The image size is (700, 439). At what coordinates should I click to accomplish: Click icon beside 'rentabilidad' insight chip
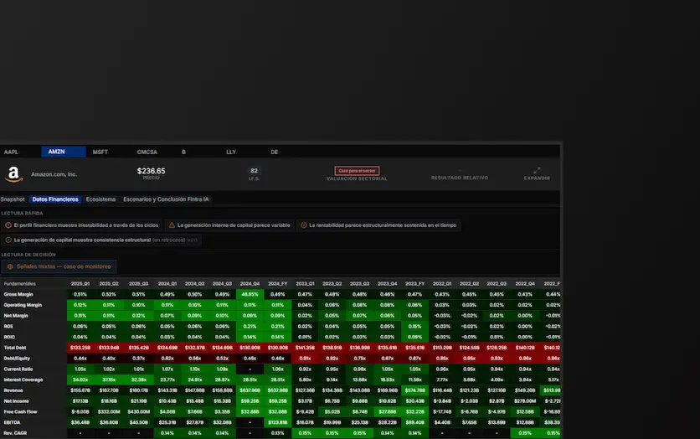303,225
